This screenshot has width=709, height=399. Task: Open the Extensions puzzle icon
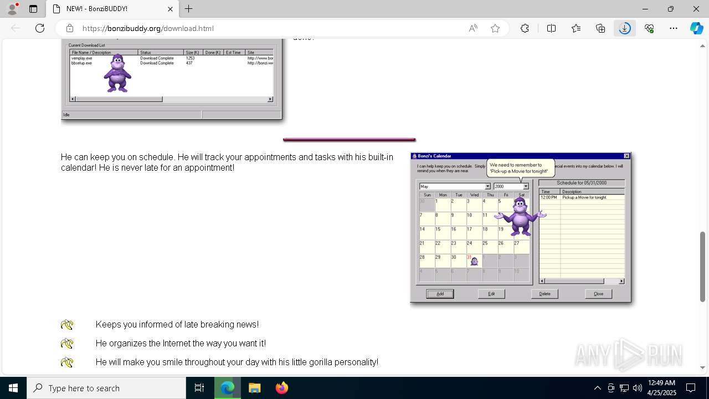point(525,28)
